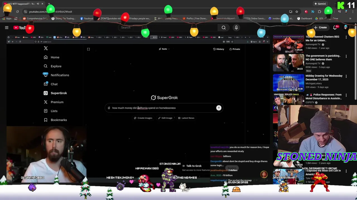
Task: Open Police Responses video title
Action: tap(324, 96)
